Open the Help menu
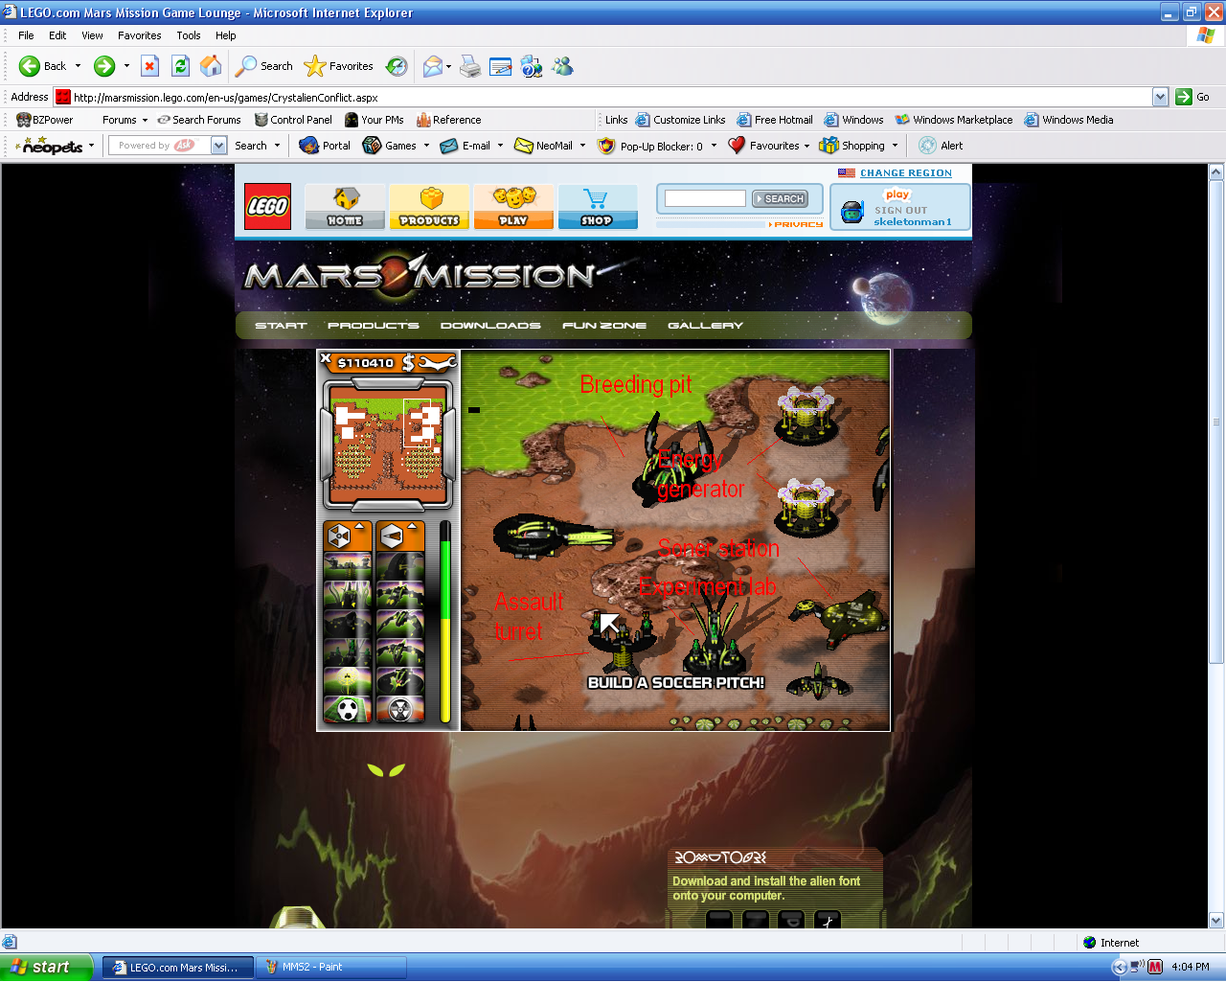Screen dimensions: 1226x982 226,35
